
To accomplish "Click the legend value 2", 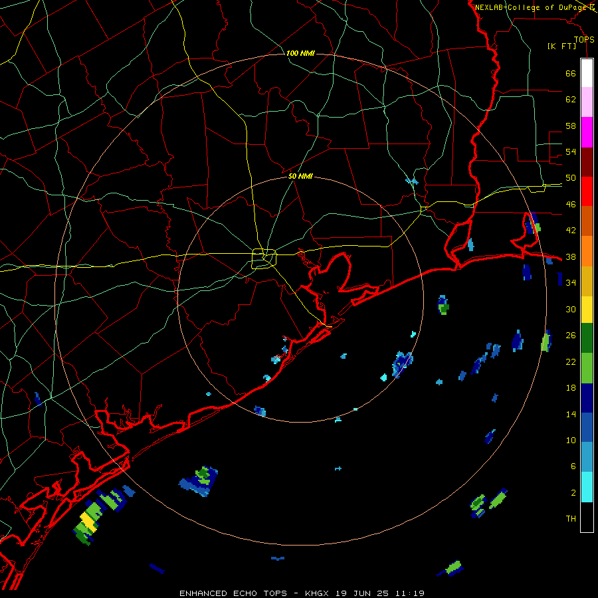I will [x=573, y=493].
